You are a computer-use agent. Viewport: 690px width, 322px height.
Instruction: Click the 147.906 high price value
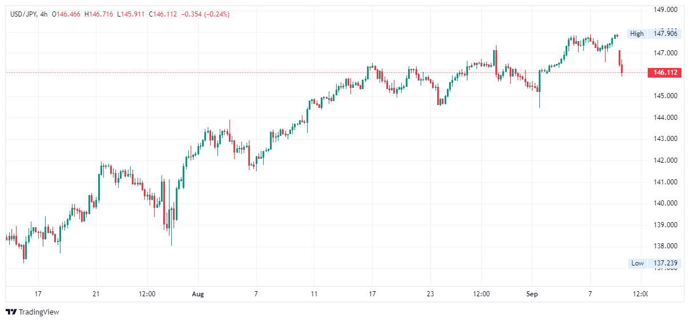(665, 34)
